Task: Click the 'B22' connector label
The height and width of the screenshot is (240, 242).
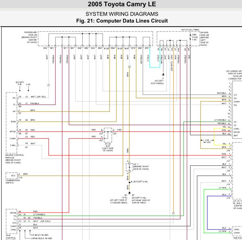Action: 93,48
